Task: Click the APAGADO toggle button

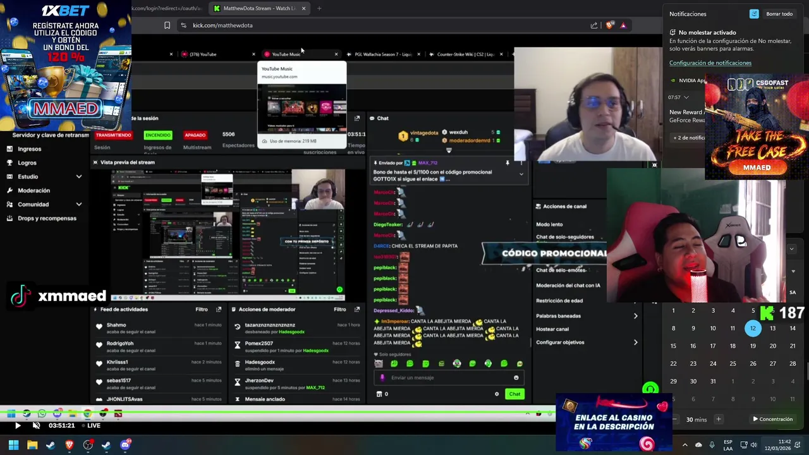Action: (x=195, y=135)
